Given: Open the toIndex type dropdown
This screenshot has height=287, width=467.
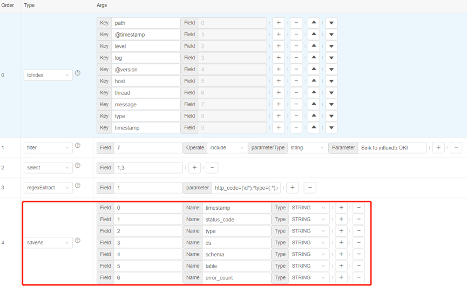Looking at the screenshot, I should tap(48, 76).
